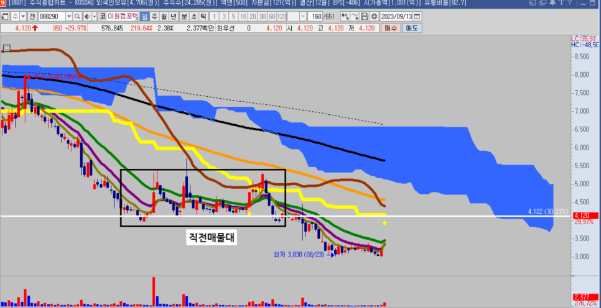This screenshot has height=308, width=601.
Task: Click the 코 KOSDAQ market badge
Action: (103, 16)
